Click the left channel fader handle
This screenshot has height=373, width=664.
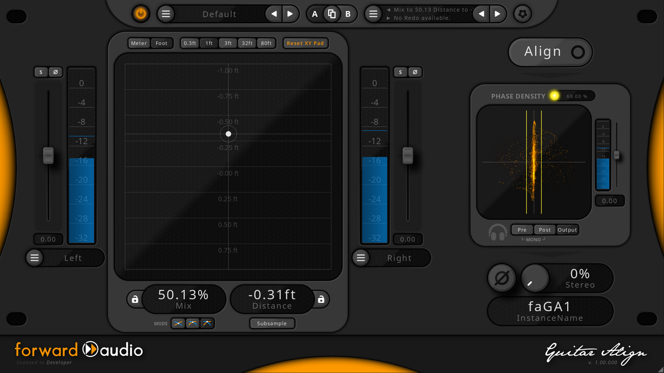[x=48, y=155]
